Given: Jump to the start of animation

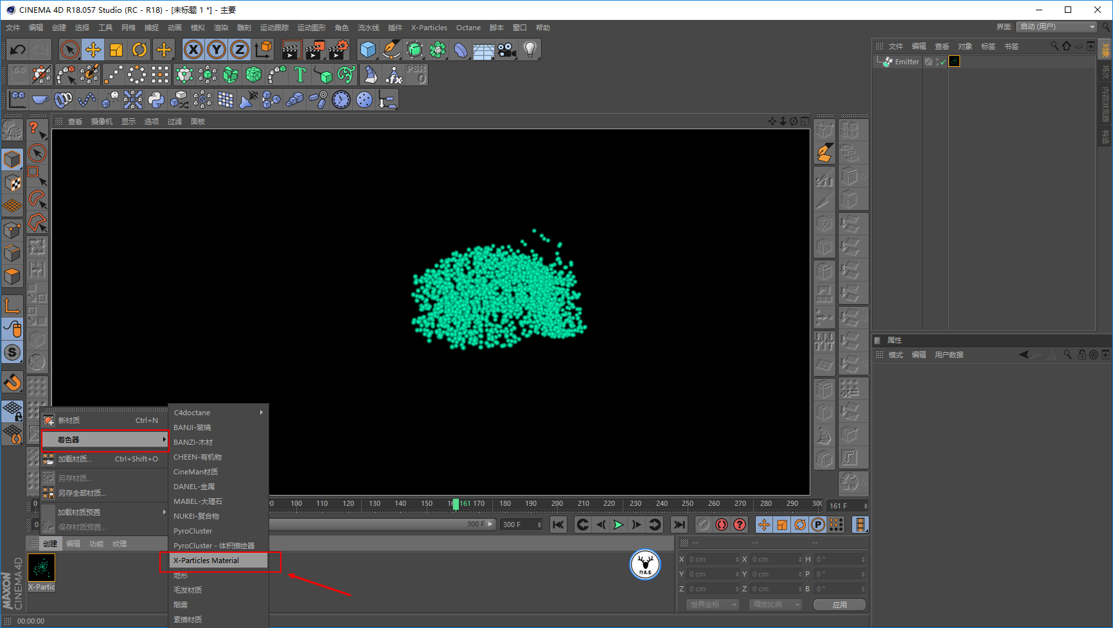Looking at the screenshot, I should point(558,525).
